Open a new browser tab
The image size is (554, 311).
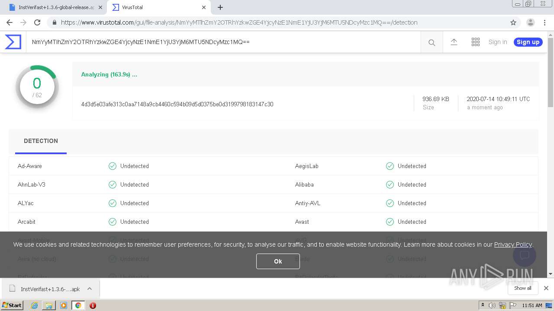click(220, 7)
